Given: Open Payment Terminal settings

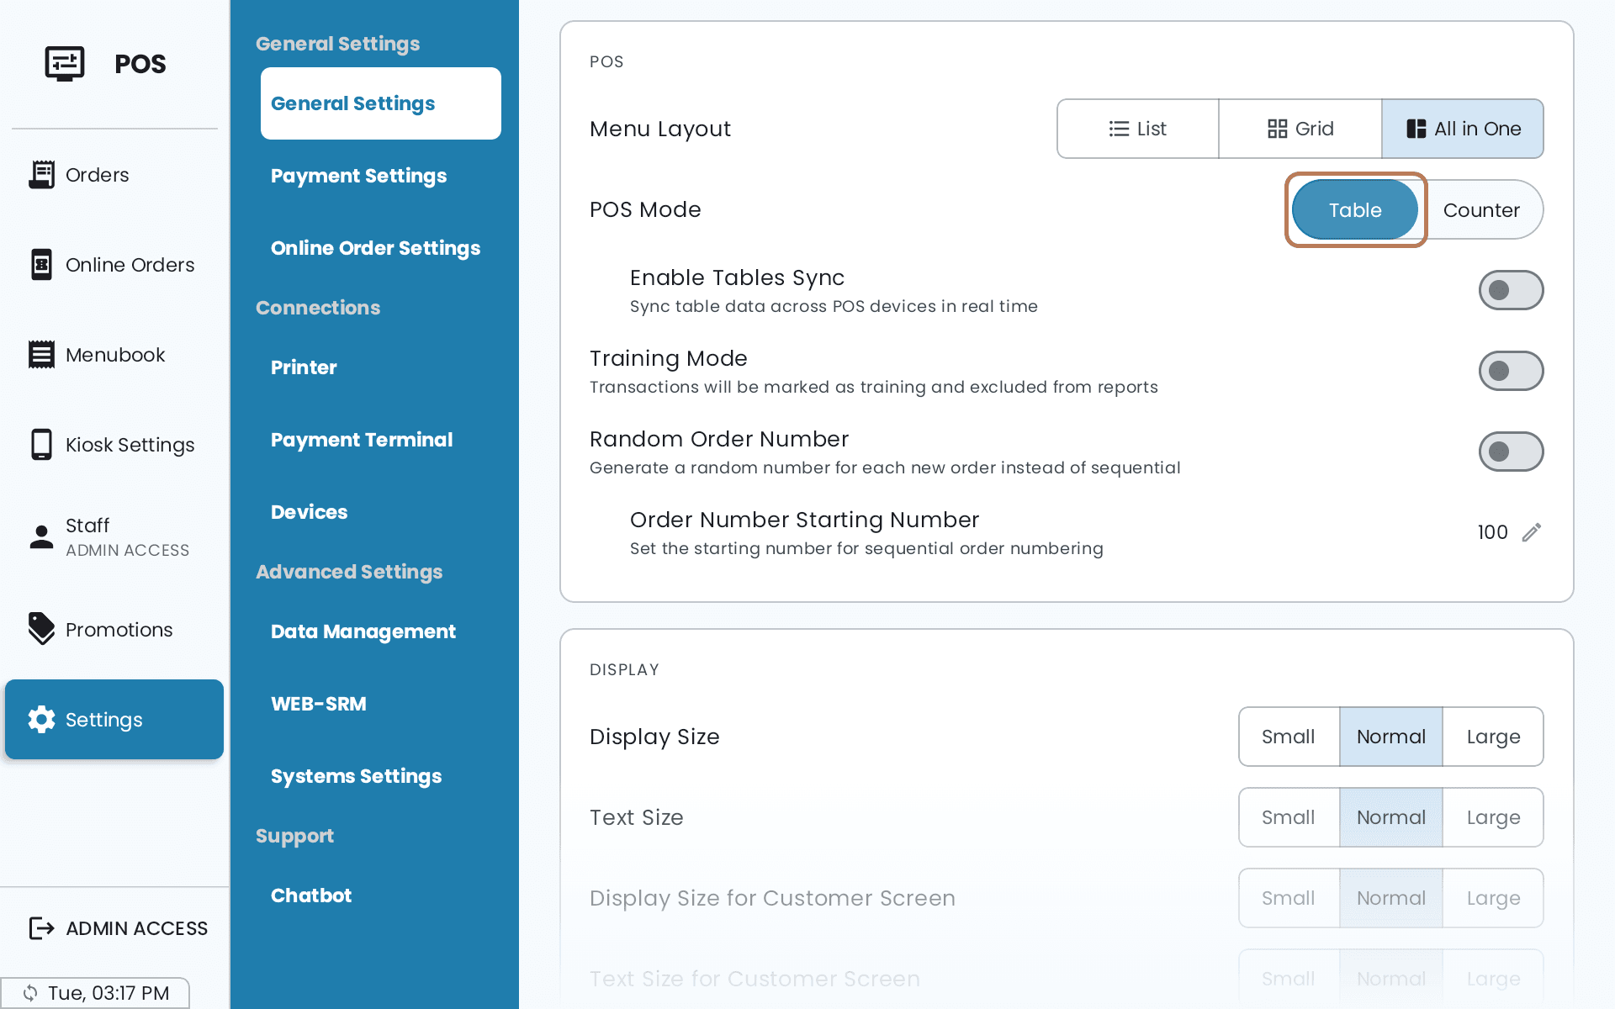Looking at the screenshot, I should click(381, 440).
